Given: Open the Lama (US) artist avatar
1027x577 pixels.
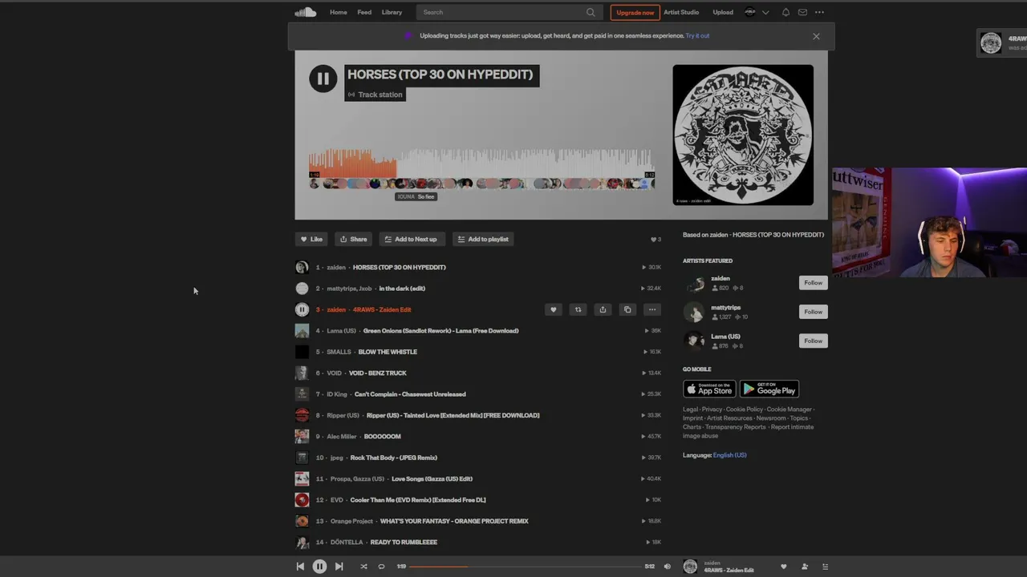Looking at the screenshot, I should (x=694, y=341).
